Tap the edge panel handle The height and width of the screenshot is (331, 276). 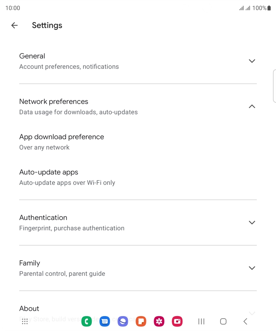(x=274, y=86)
